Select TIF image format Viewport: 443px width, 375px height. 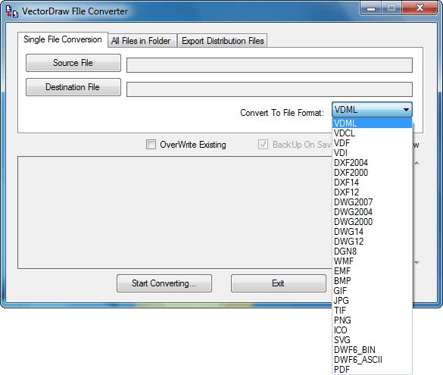372,311
